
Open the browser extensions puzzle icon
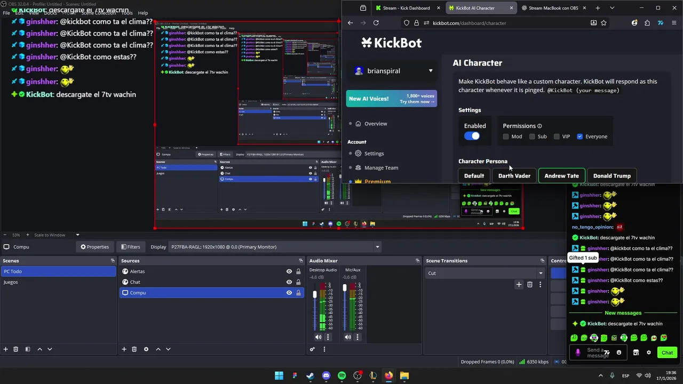(x=647, y=23)
